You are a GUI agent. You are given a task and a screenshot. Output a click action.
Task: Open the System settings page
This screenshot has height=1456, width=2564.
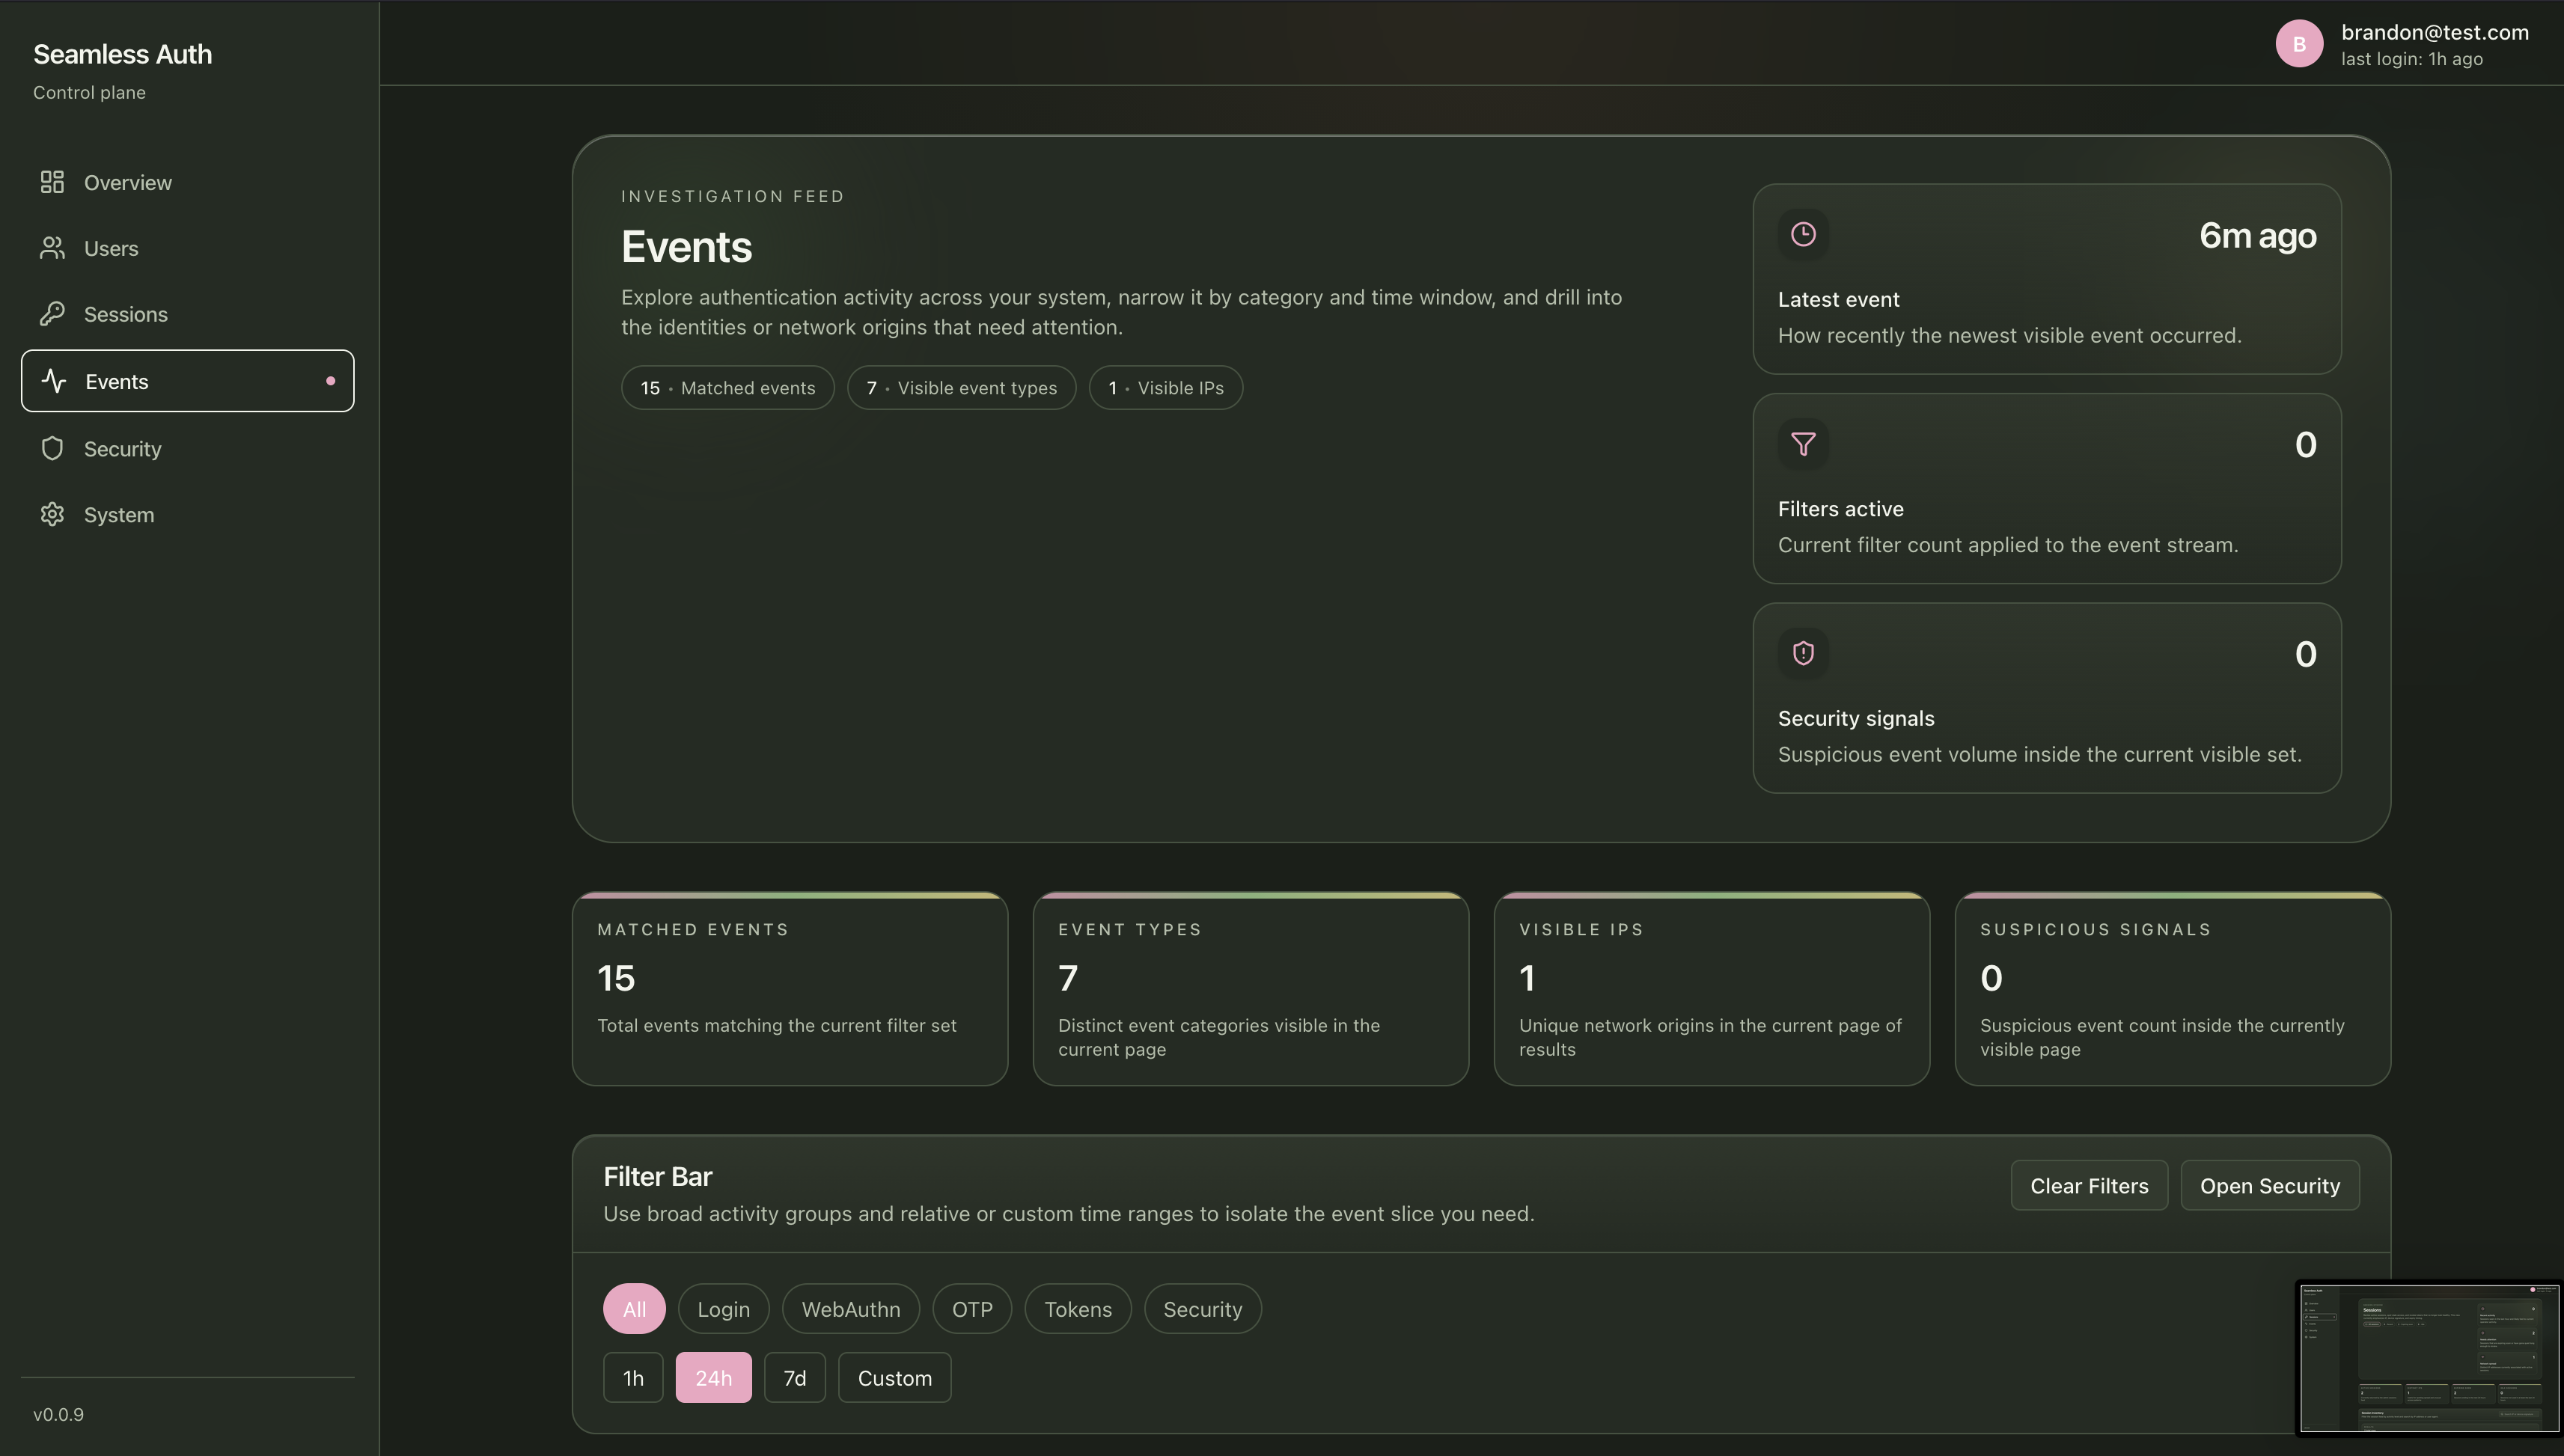click(188, 514)
